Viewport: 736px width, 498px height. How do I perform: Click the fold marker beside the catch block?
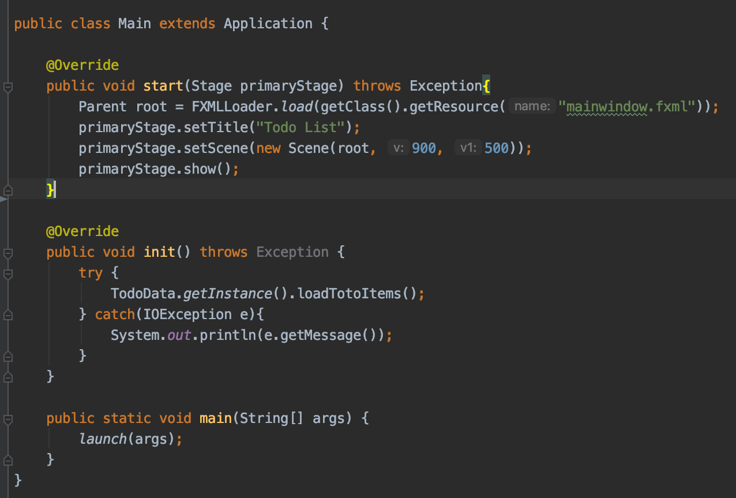8,314
